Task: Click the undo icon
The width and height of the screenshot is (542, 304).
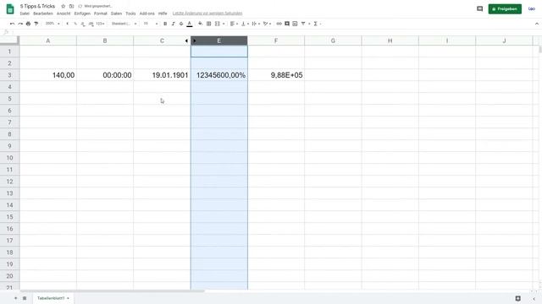Action: point(13,24)
